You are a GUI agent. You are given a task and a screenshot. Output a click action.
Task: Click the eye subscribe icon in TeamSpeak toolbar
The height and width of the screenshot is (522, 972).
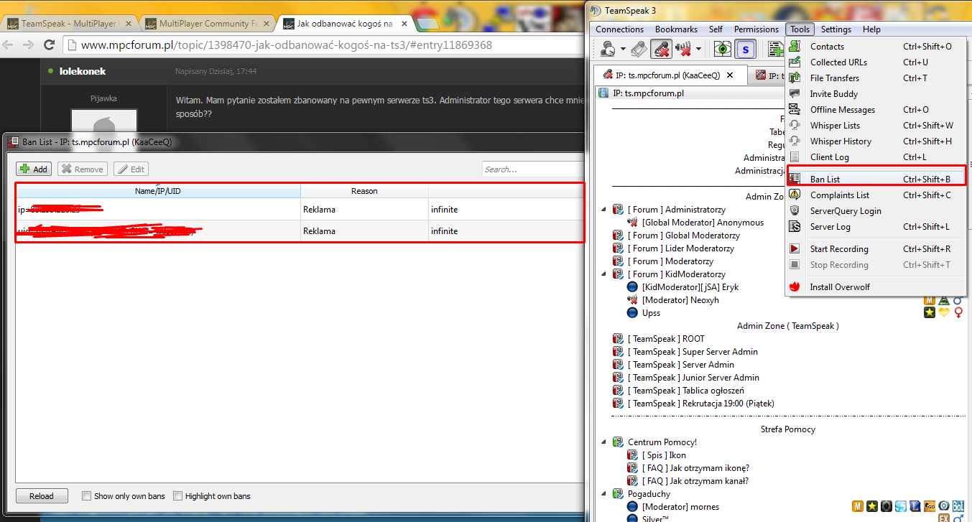coord(723,49)
